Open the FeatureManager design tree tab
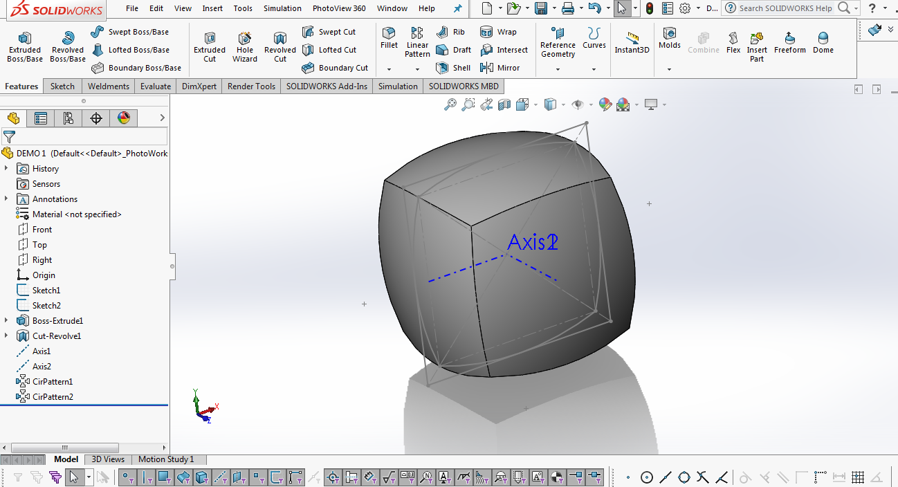The width and height of the screenshot is (898, 487). [13, 118]
